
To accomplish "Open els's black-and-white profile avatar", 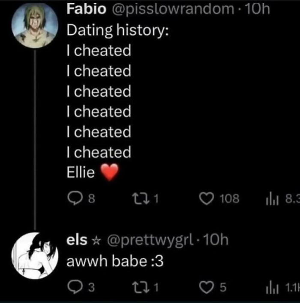I will 35,256.
